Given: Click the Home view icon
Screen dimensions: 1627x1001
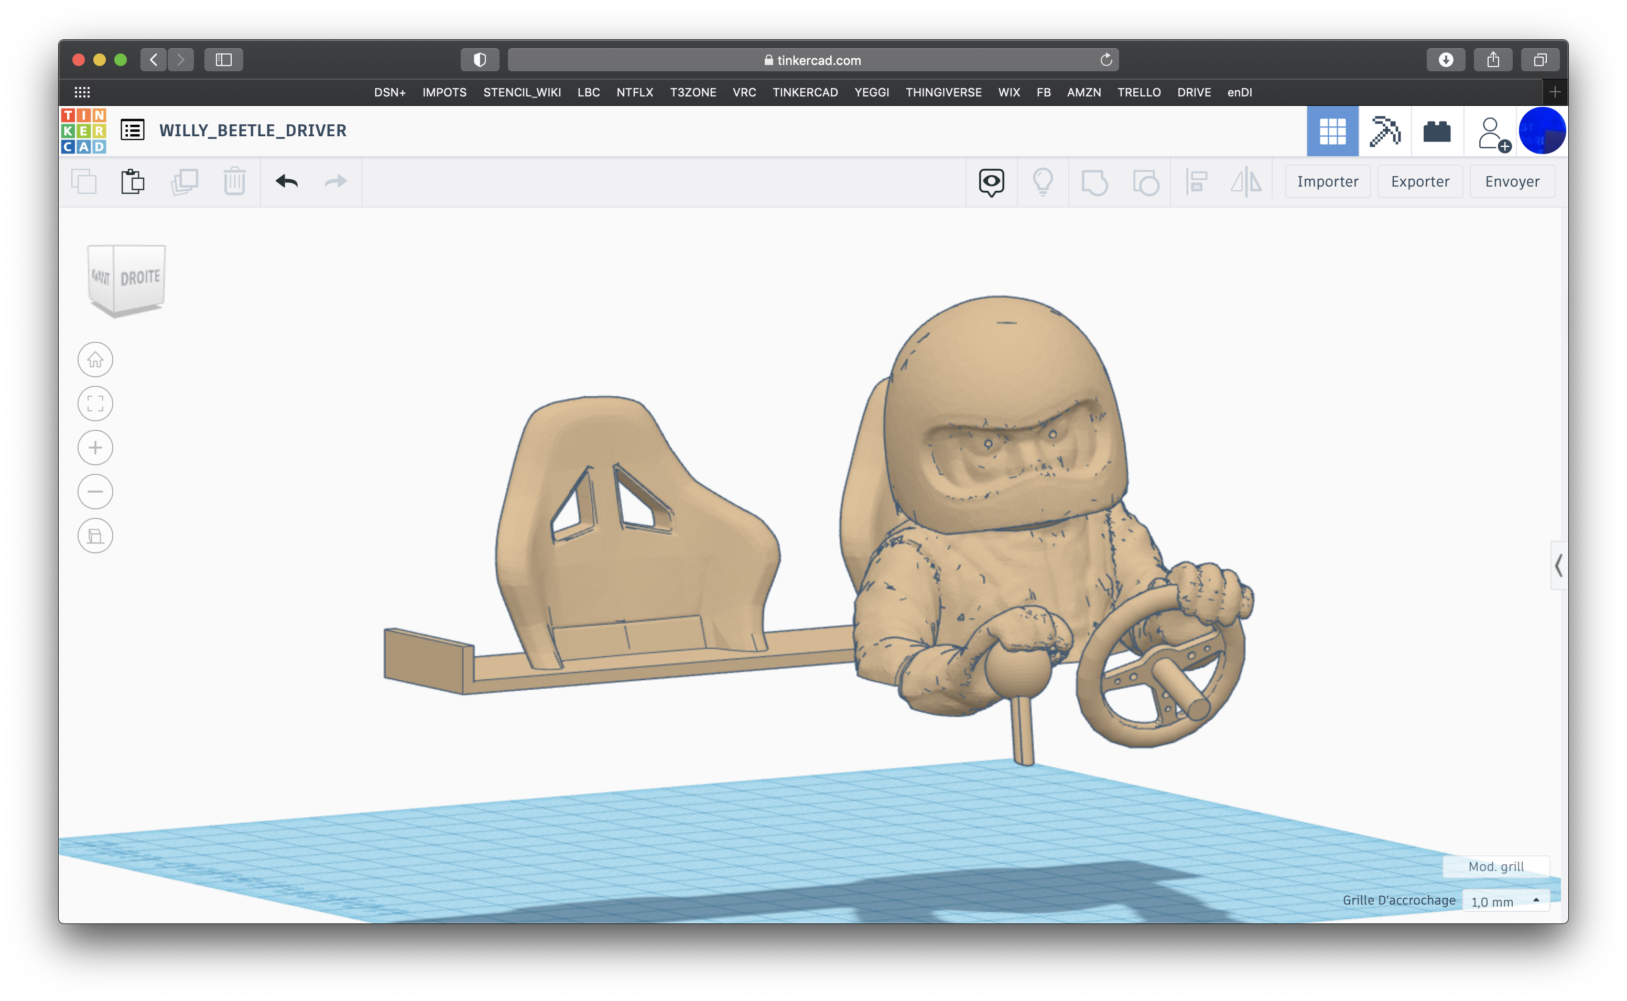Looking at the screenshot, I should (x=95, y=360).
